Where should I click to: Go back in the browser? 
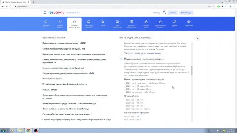3,7
